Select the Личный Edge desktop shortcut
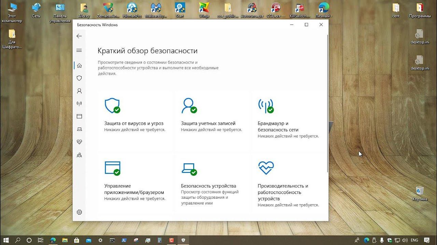 324,11
